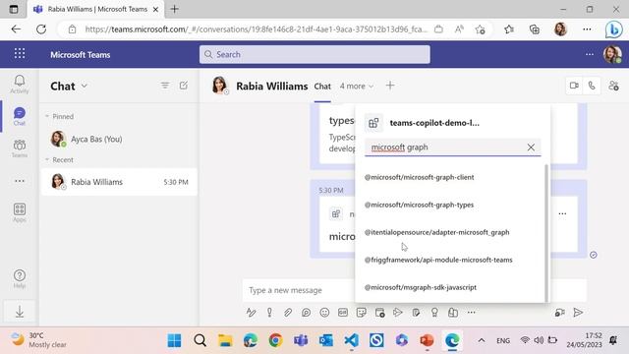Insert an emoji in the message
629x354 pixels.
click(x=324, y=313)
